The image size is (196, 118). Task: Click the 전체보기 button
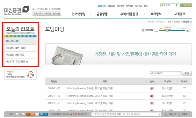pos(186,5)
